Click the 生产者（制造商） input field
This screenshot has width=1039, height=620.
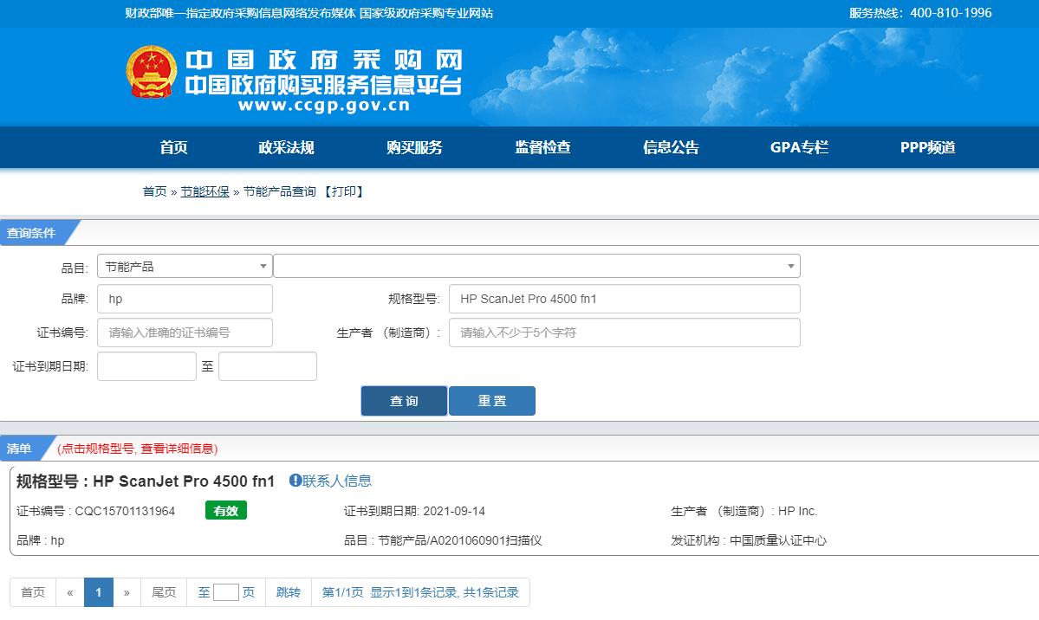click(624, 333)
